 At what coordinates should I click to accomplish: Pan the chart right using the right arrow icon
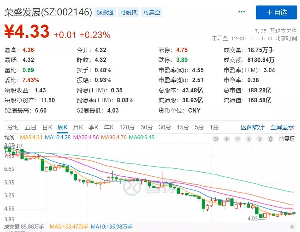(260, 139)
